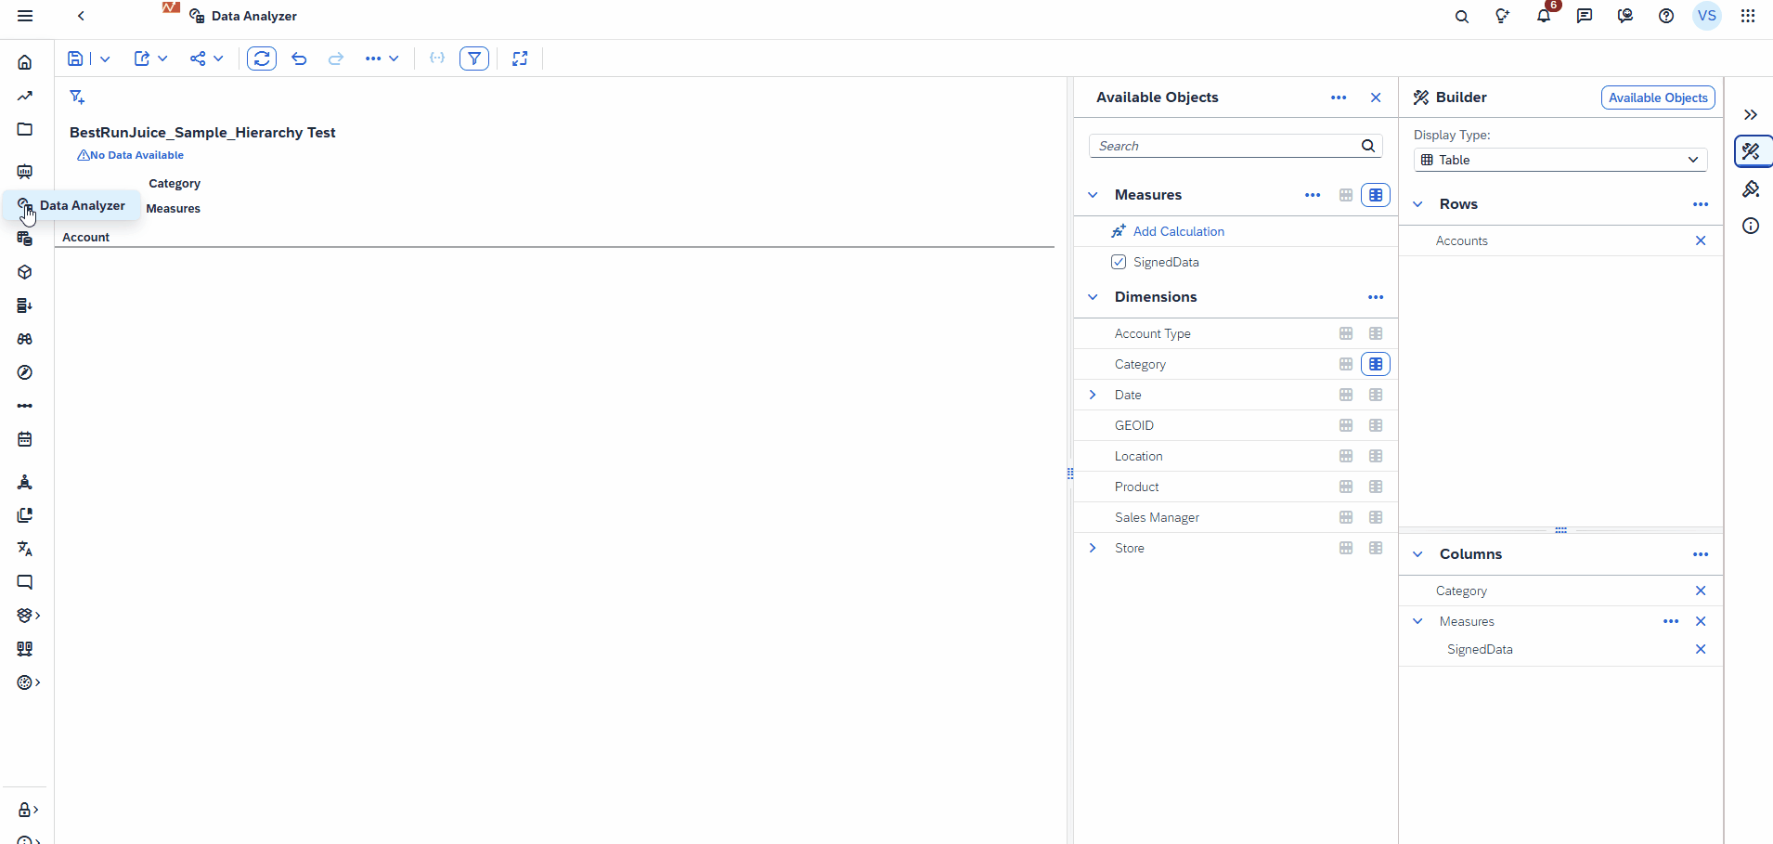Uncheck the SignedData measure checkbox
The height and width of the screenshot is (844, 1773).
point(1118,262)
